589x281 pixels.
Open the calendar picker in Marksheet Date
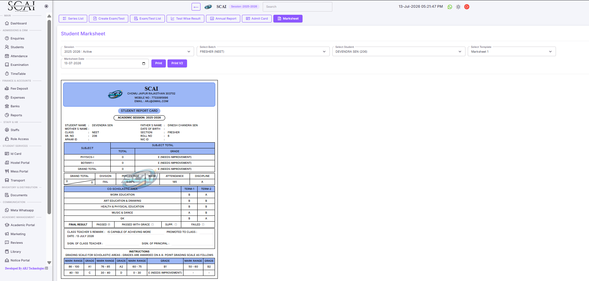[x=144, y=63]
